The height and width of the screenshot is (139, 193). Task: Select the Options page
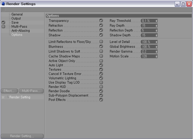coord(17,35)
